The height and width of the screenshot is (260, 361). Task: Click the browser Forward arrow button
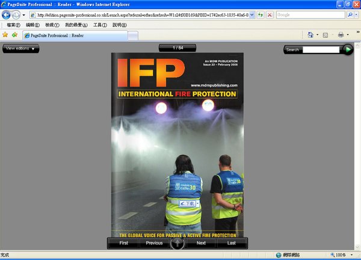[16, 15]
